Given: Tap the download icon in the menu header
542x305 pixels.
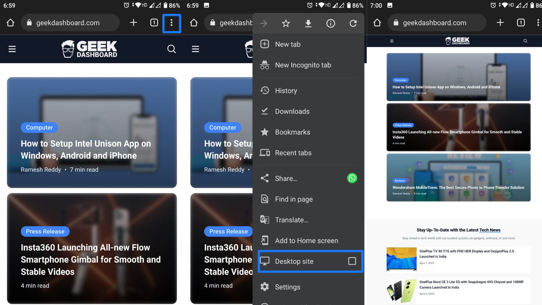Looking at the screenshot, I should [308, 23].
